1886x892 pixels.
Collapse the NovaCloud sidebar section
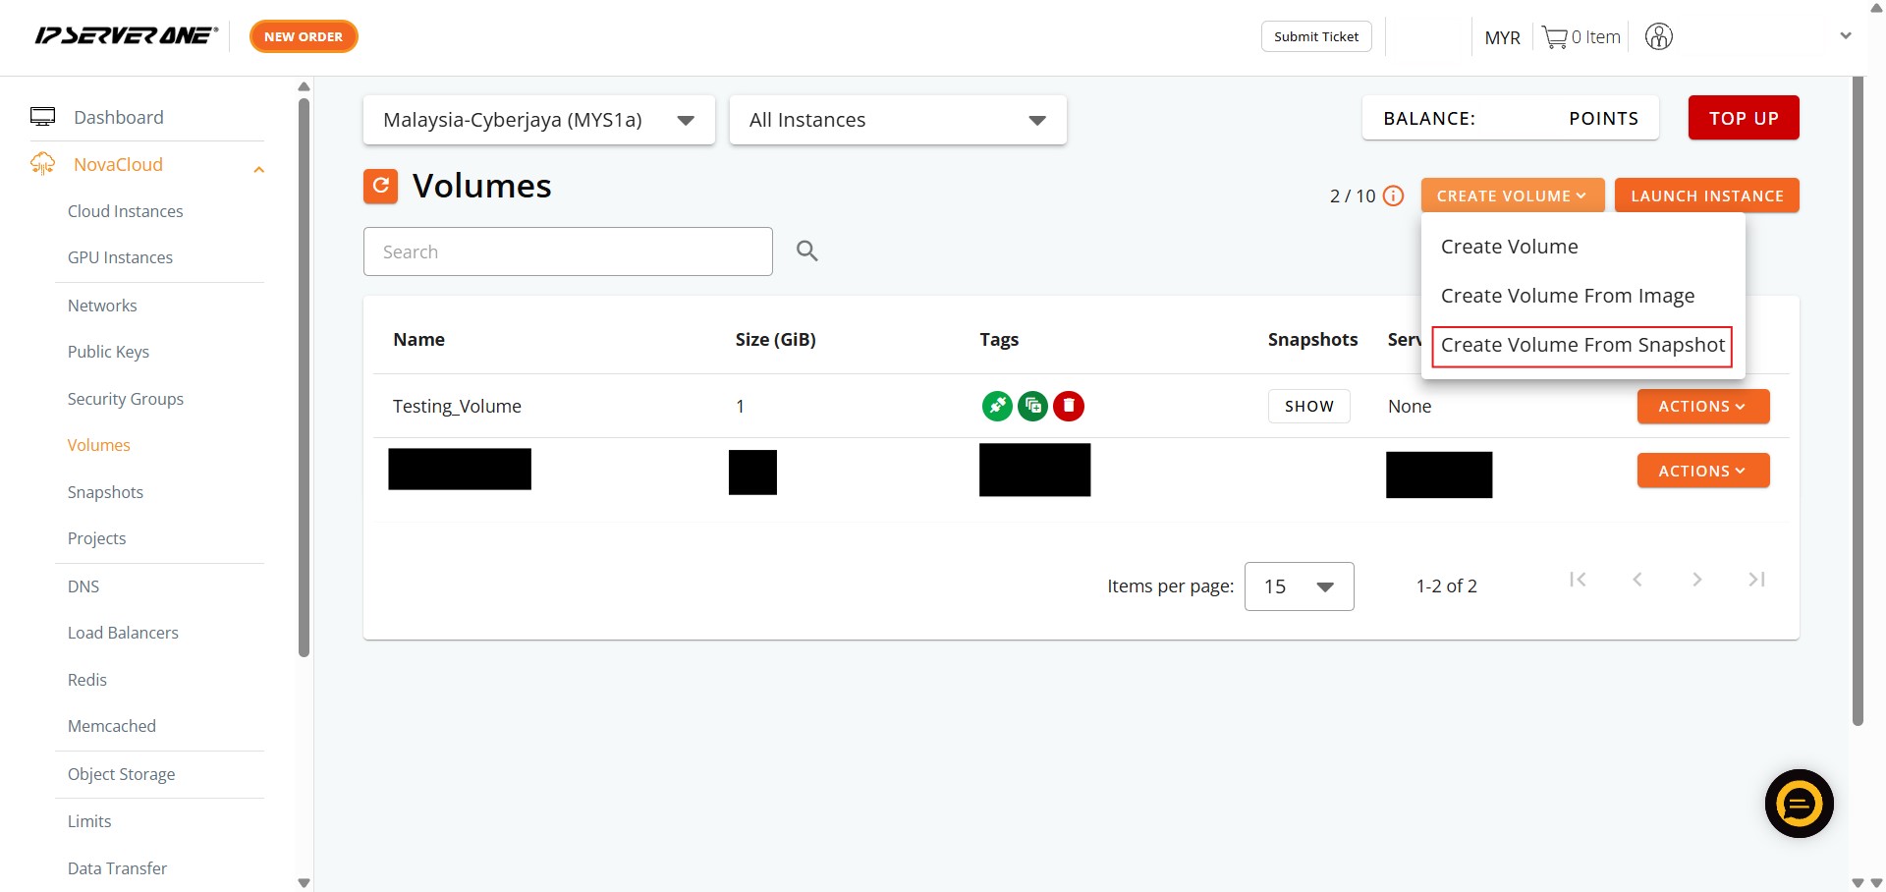[x=258, y=169]
